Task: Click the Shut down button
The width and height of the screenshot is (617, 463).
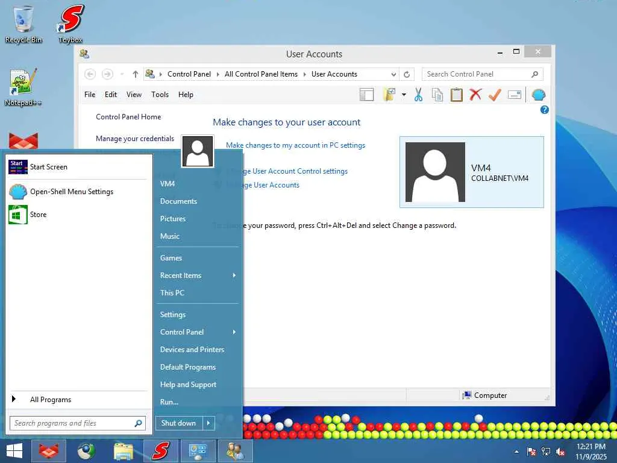Action: pos(178,423)
